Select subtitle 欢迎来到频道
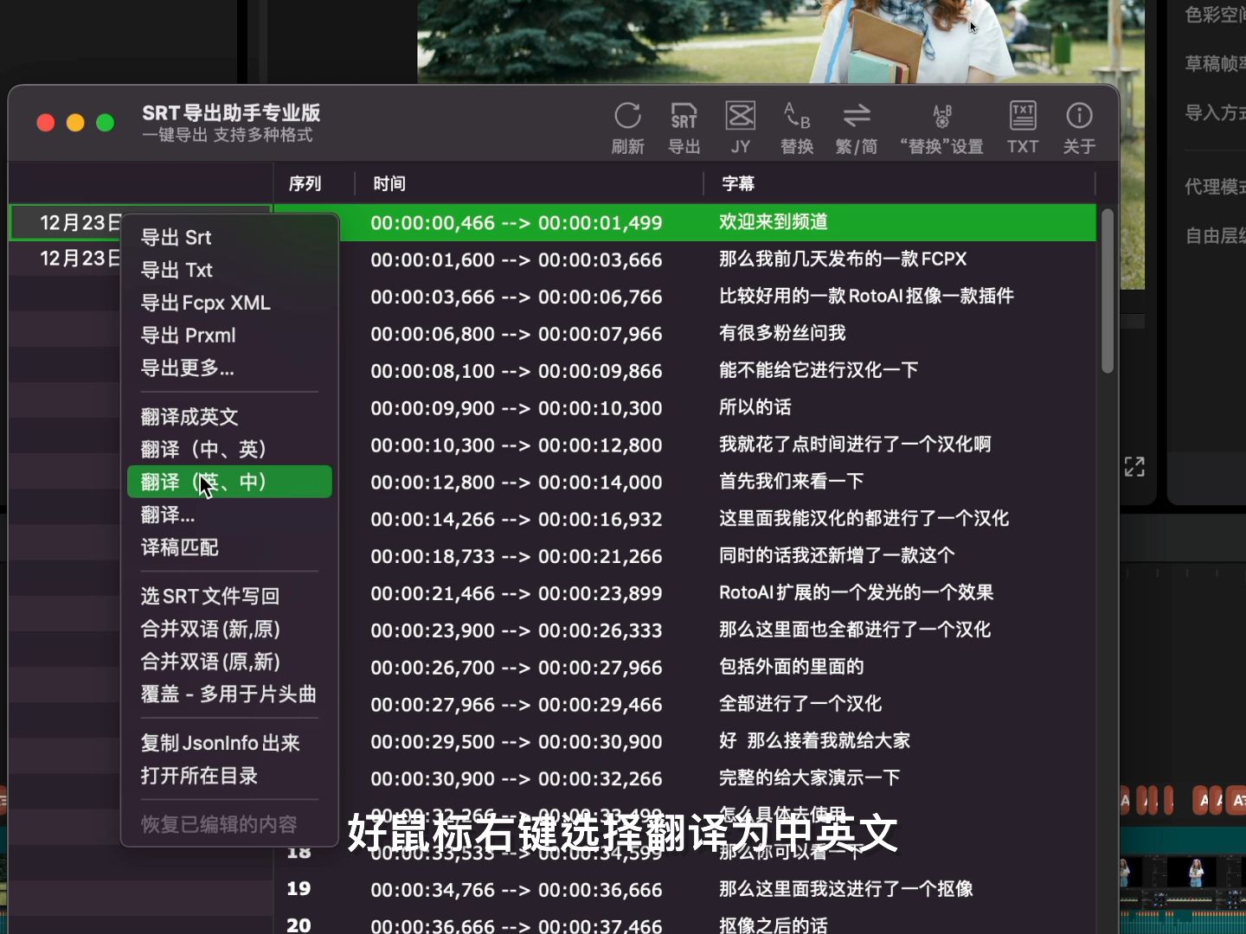1246x934 pixels. (774, 222)
